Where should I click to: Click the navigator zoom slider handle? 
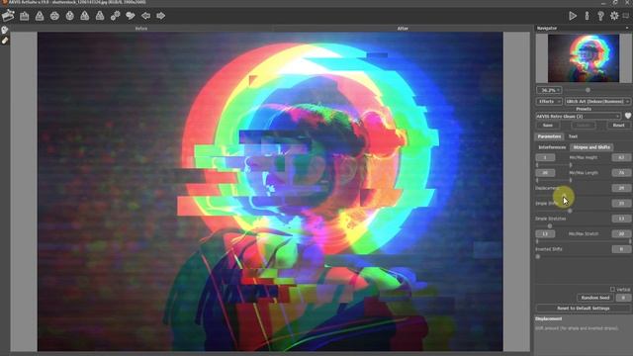pyautogui.click(x=588, y=90)
